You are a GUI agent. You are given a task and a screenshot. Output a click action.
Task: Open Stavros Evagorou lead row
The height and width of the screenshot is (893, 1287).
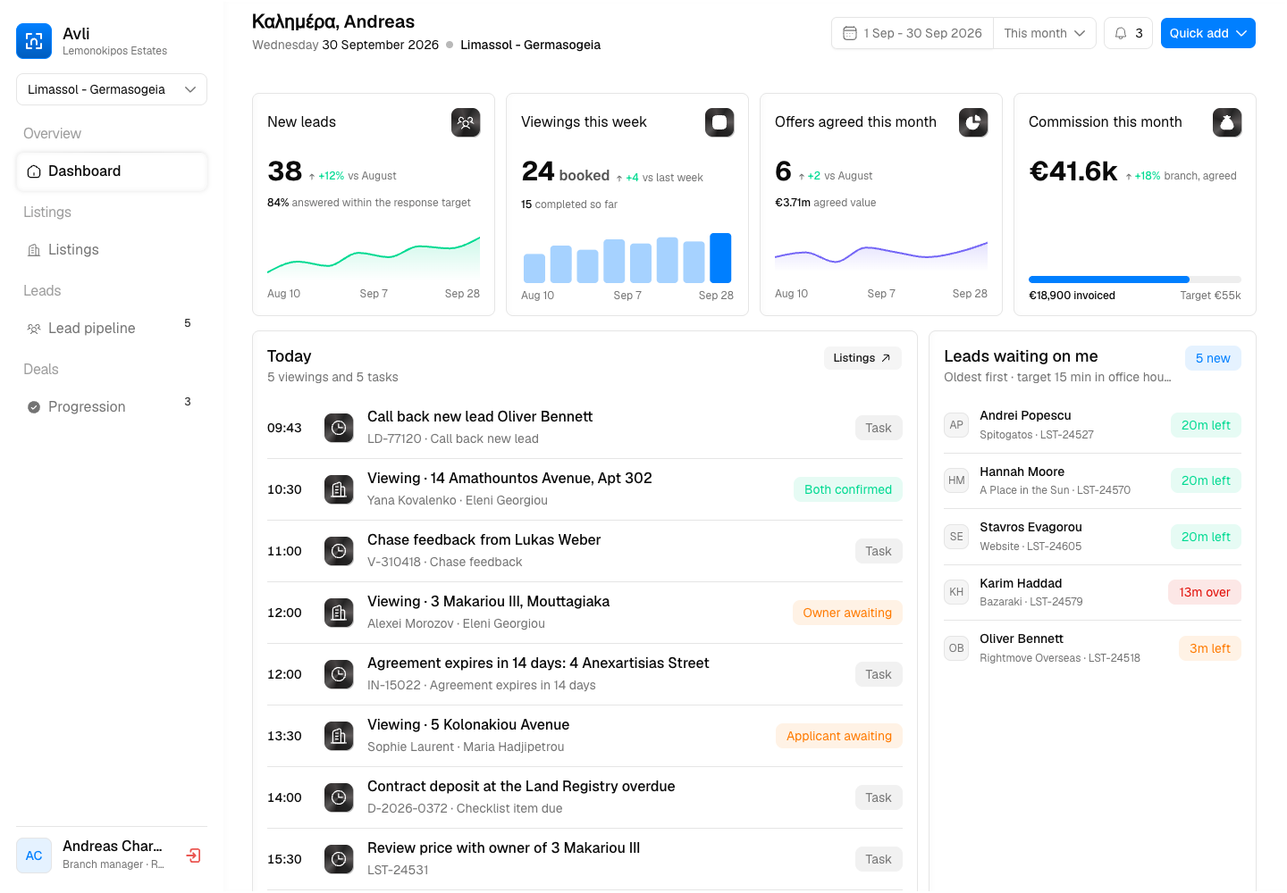(1092, 537)
